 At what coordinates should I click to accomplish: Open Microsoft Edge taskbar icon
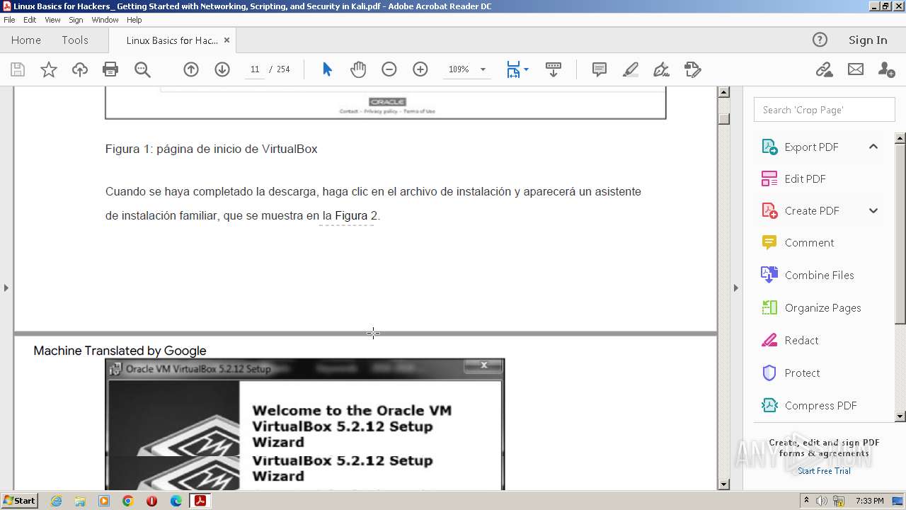[176, 501]
